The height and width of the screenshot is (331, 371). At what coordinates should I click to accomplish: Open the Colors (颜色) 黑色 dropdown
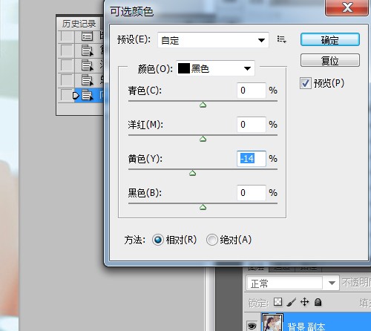tap(215, 68)
